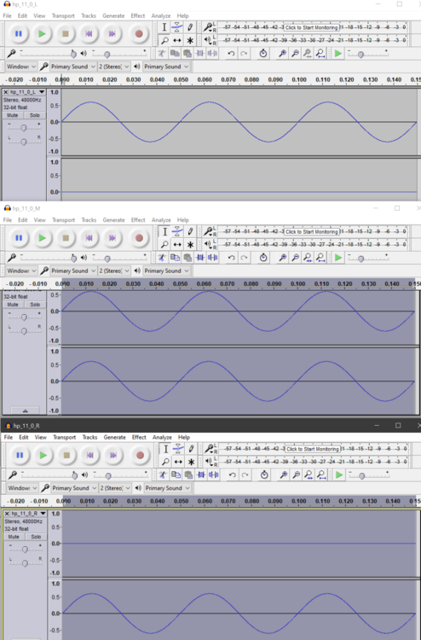This screenshot has width=421, height=640.
Task: Click to Start Monitoring in hp_11_0_M window
Action: point(312,231)
